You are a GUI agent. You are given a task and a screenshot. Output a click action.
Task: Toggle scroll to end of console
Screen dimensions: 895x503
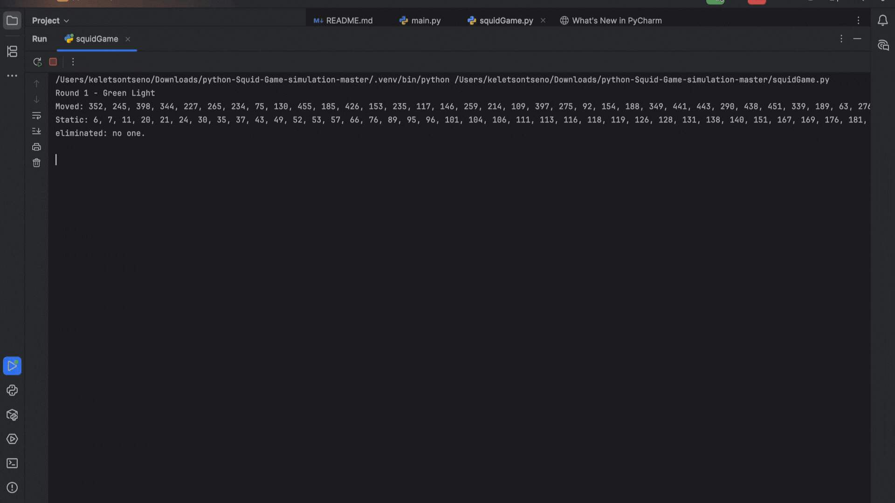(36, 131)
